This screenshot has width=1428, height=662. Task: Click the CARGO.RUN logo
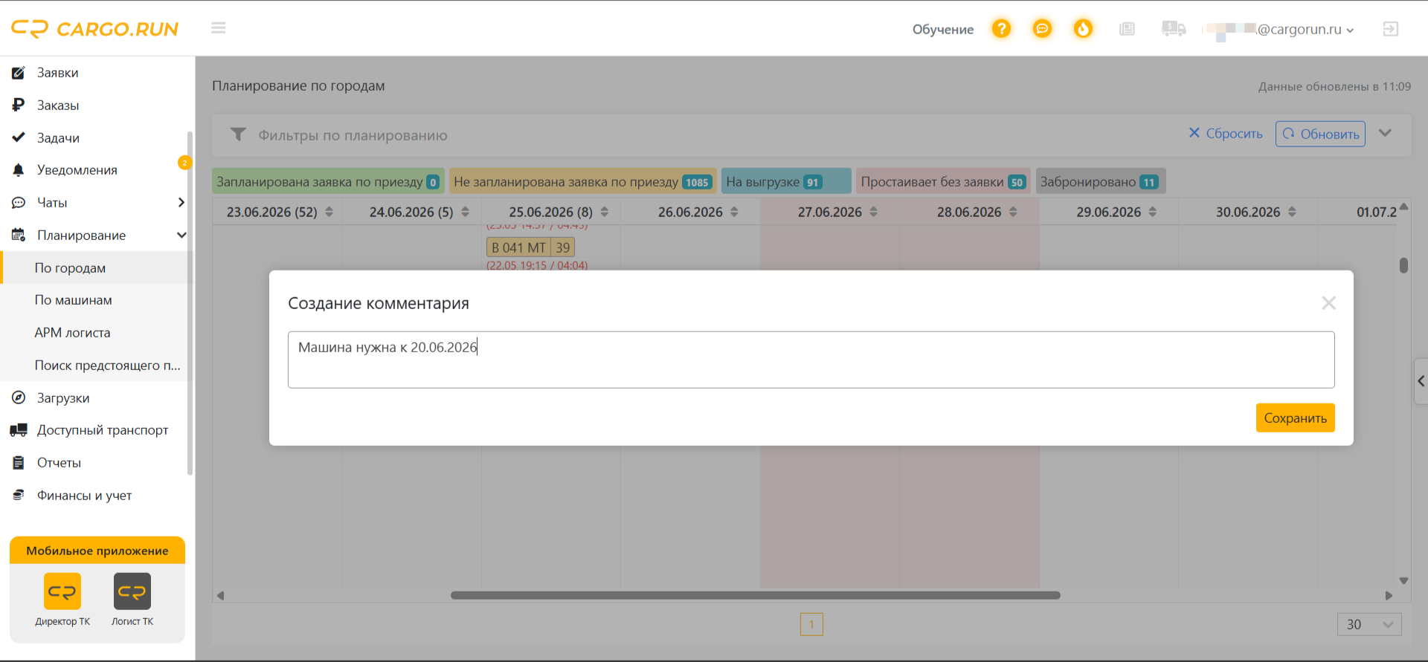(x=94, y=29)
